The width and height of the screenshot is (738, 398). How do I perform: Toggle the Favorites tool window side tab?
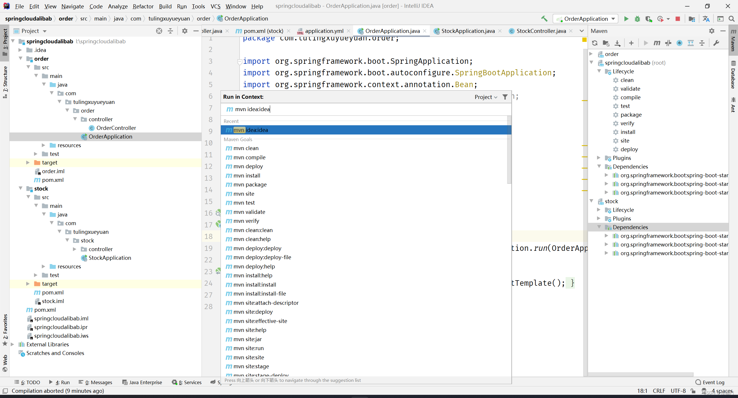point(5,330)
